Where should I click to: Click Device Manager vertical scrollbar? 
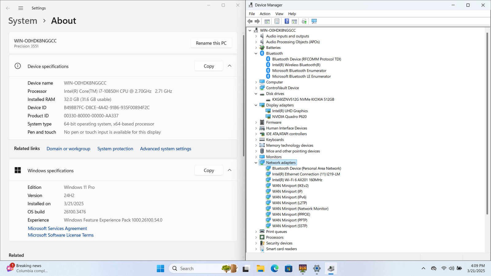click(x=487, y=123)
